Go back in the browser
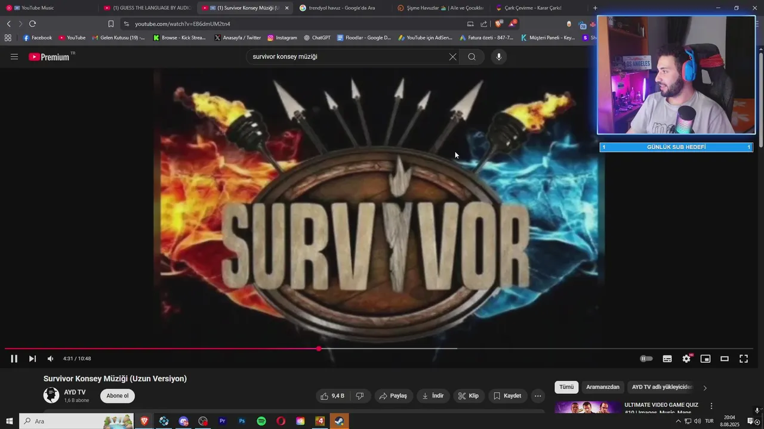 click(x=8, y=24)
